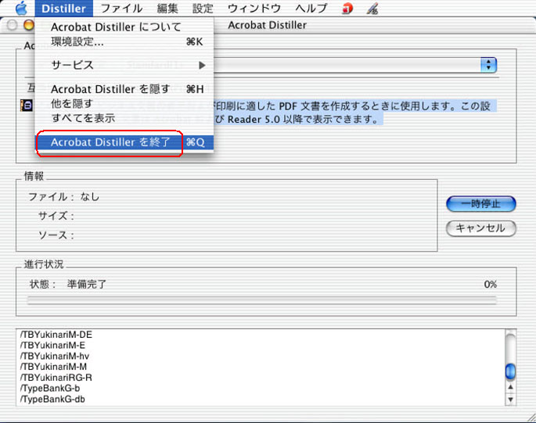
Task: Choose Acrobat Distiller を隠す
Action: (x=124, y=89)
